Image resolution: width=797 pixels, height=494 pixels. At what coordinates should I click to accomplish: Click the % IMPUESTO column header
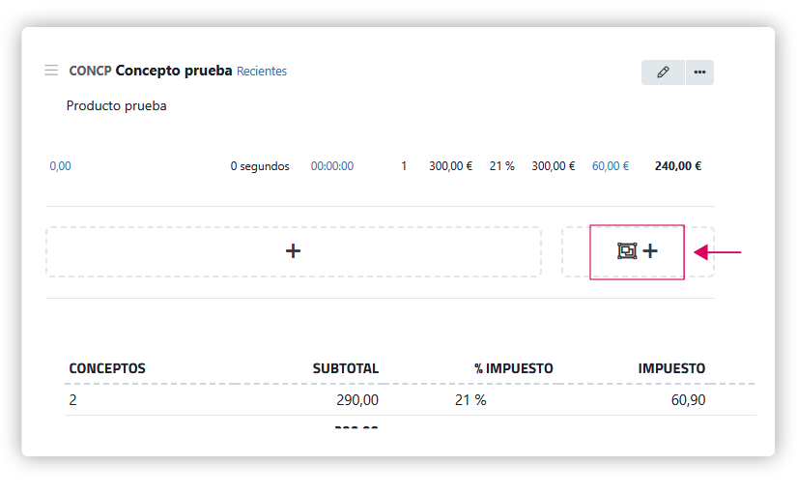[513, 368]
